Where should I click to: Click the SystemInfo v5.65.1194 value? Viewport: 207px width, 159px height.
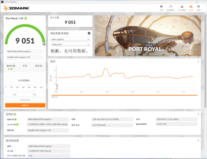176,124
